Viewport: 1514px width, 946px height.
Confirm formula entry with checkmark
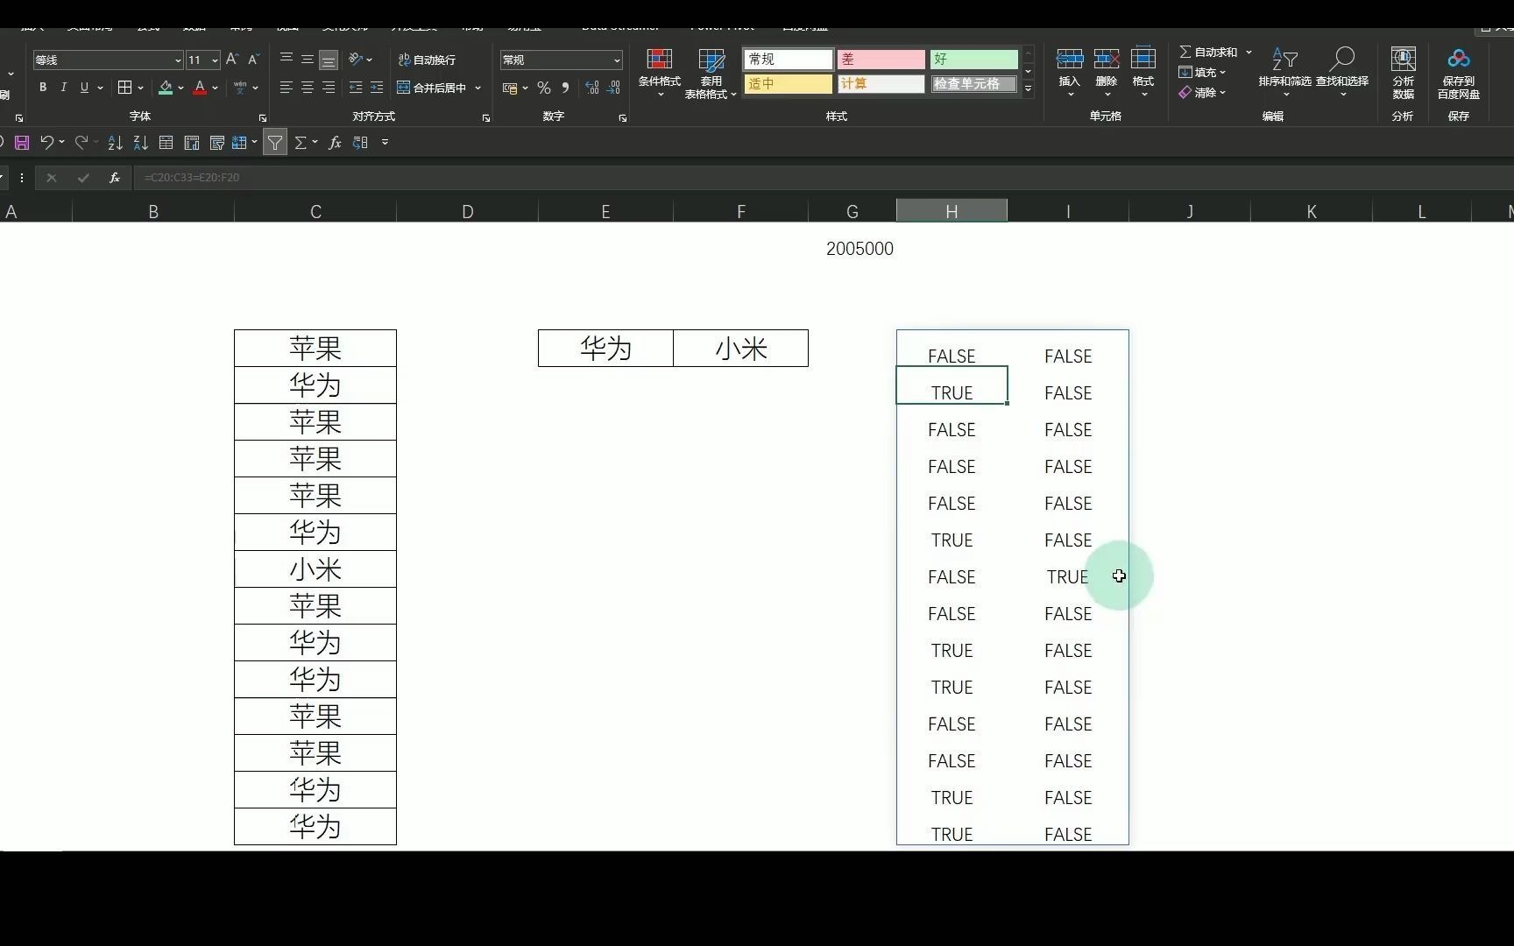tap(83, 178)
